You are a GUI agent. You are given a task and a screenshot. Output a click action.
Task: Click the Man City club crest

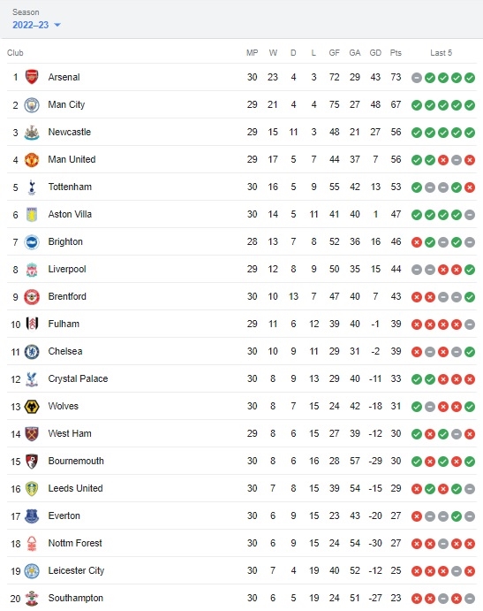[32, 105]
